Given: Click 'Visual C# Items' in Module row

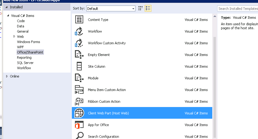Looking at the screenshot, I should 196,78.
